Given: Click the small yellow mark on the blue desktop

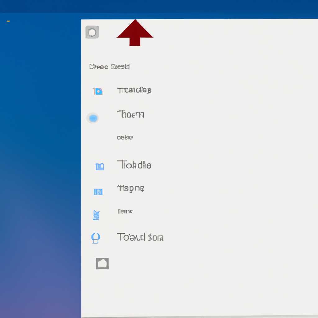Looking at the screenshot, I should 8,21.
